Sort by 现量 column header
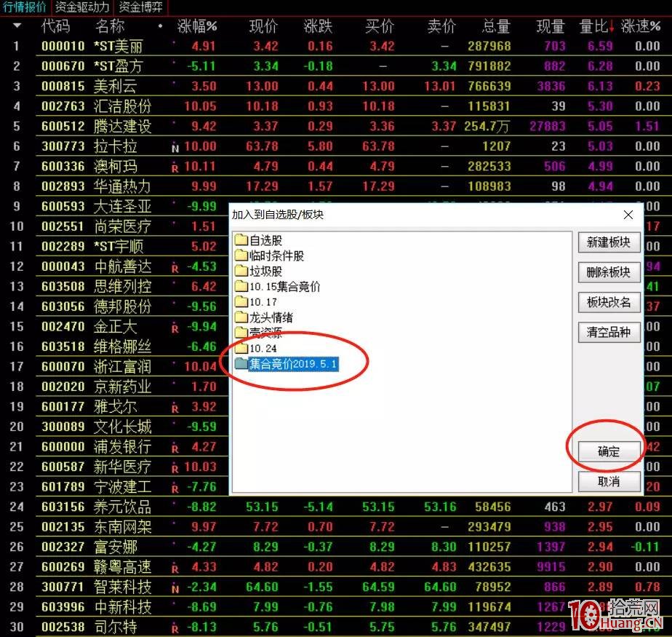The height and width of the screenshot is (637, 672). pyautogui.click(x=551, y=26)
